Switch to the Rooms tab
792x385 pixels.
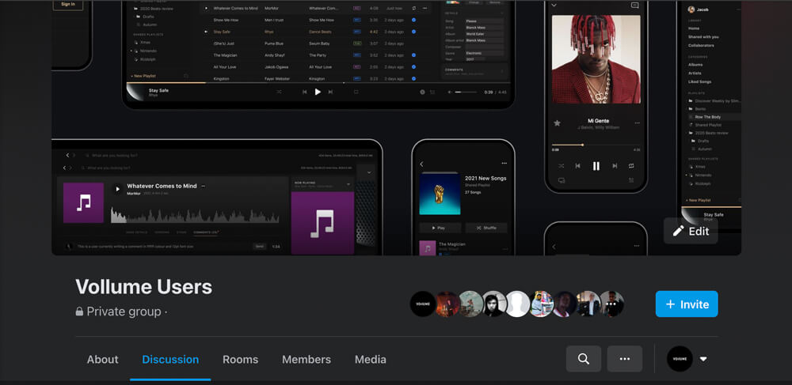pos(241,359)
